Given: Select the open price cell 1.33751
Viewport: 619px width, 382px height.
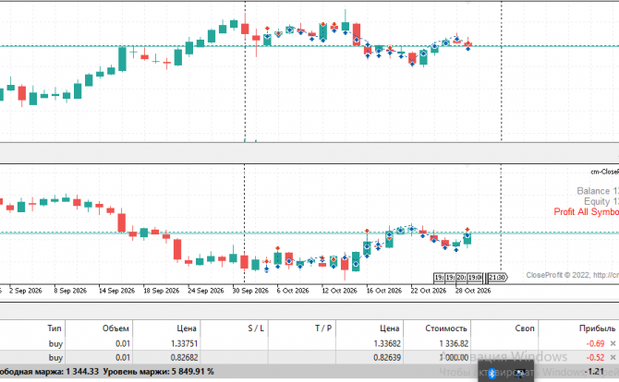Looking at the screenshot, I should [185, 344].
